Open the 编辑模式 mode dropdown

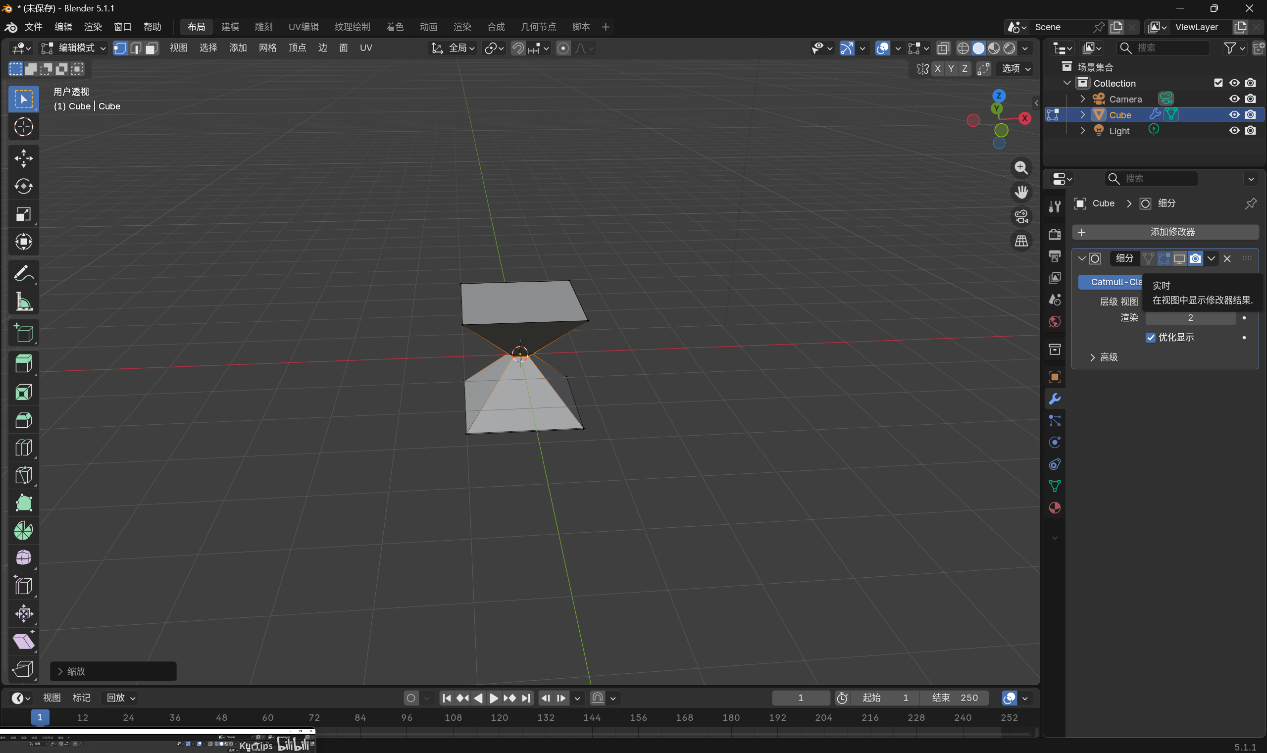coord(74,48)
